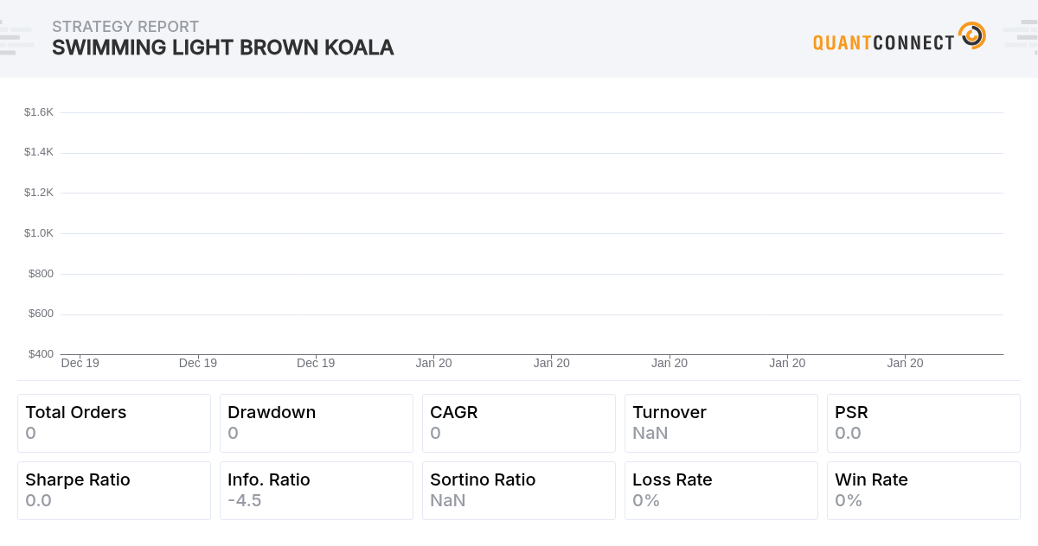Click the $800 gridline label

point(41,274)
